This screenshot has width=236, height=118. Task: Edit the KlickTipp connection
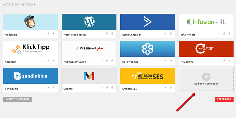48,60
